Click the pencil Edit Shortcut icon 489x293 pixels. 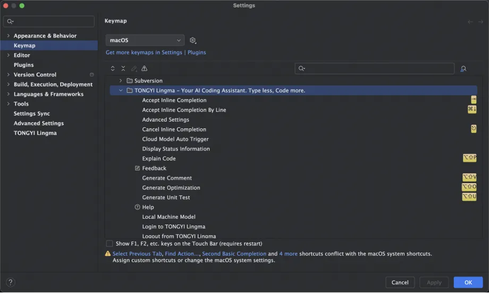click(x=134, y=68)
